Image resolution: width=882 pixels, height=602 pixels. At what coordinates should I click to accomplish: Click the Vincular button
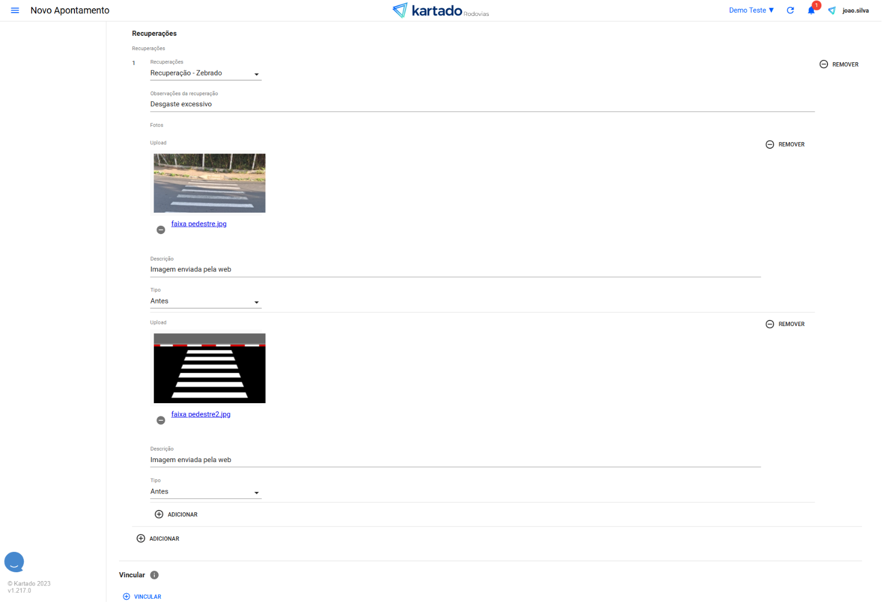pos(142,596)
